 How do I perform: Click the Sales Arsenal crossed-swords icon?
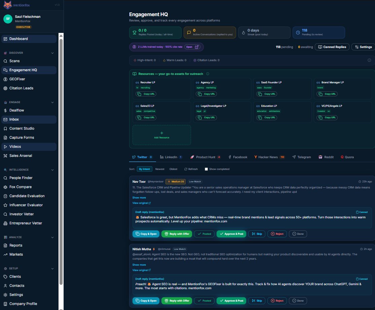pyautogui.click(x=5, y=156)
